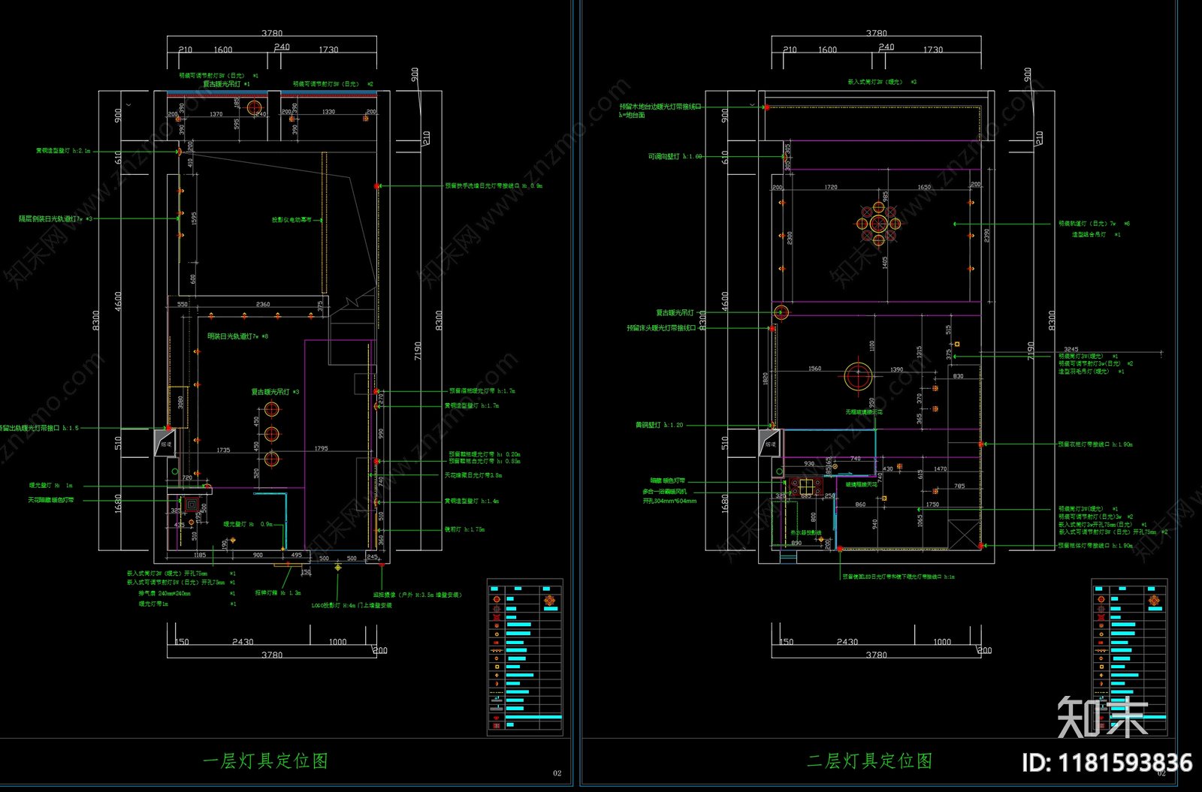Viewport: 1202px width, 792px height.
Task: Pick the large feather pendant symbol between dimensions 1560 and 1390
Action: [858, 377]
